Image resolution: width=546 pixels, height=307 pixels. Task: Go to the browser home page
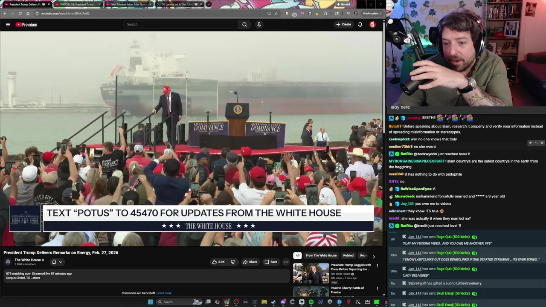point(28,13)
